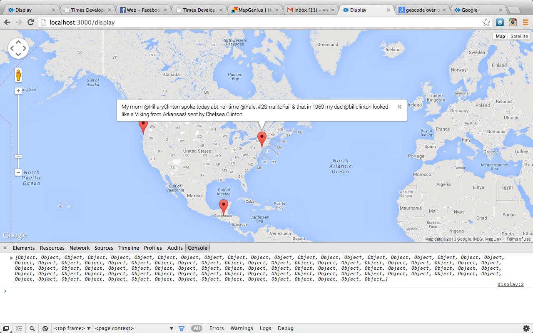Open the Network devtools tab

point(80,248)
